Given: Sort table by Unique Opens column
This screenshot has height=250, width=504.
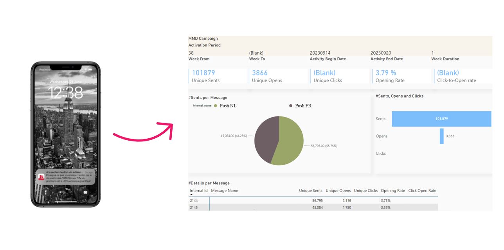Looking at the screenshot, I should pos(338,191).
